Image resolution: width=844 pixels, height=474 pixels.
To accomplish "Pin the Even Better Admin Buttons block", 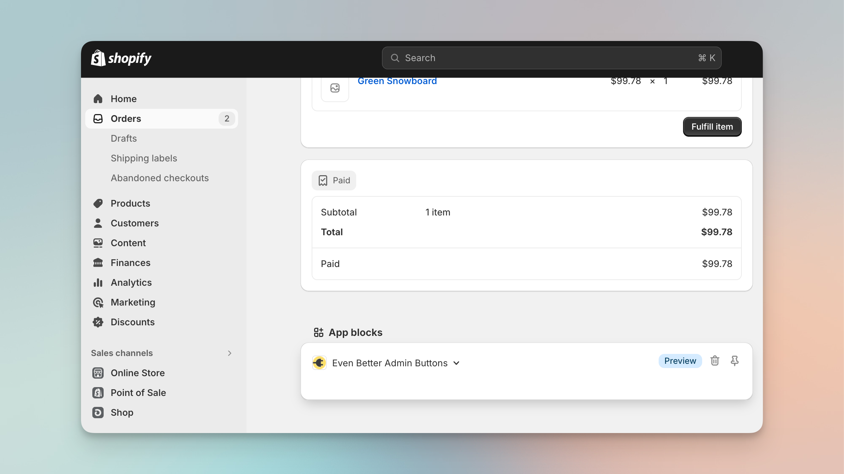I will coord(735,361).
